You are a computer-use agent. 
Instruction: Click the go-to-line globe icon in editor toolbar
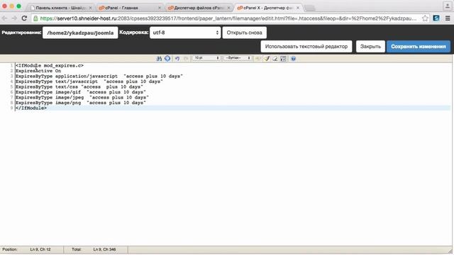pos(167,58)
